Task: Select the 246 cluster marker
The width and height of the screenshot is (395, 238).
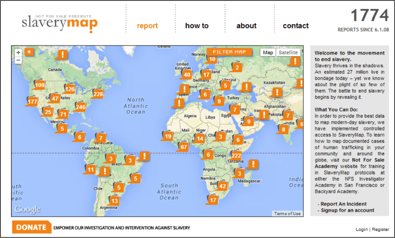Action: pos(80,107)
